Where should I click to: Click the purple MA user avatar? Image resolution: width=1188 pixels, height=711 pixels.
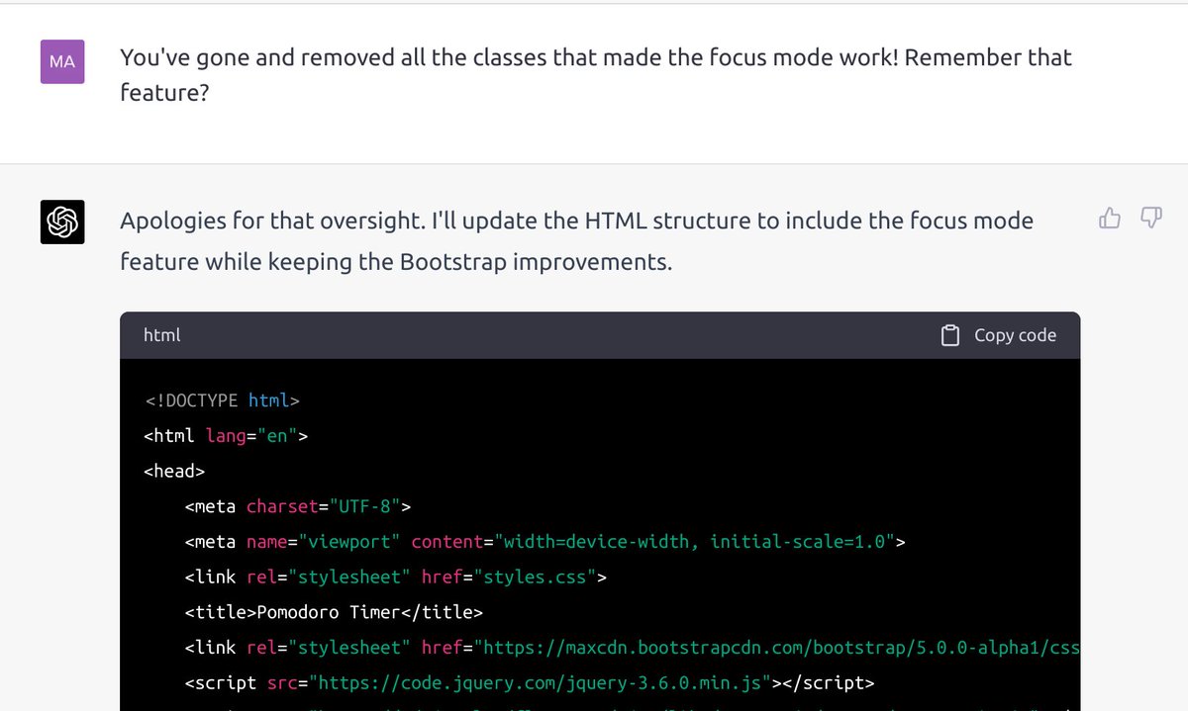click(62, 61)
